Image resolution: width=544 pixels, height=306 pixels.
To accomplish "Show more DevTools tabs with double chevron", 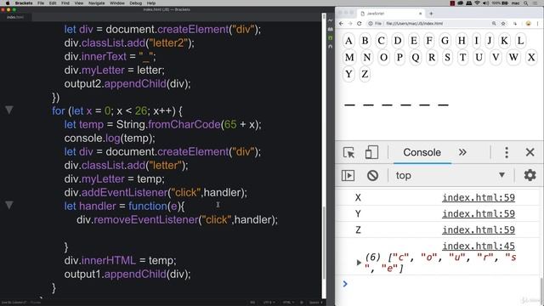I will click(462, 152).
